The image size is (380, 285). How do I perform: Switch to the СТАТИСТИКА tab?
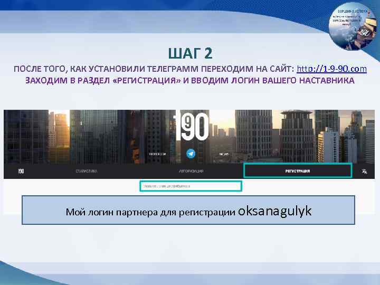pyautogui.click(x=86, y=171)
